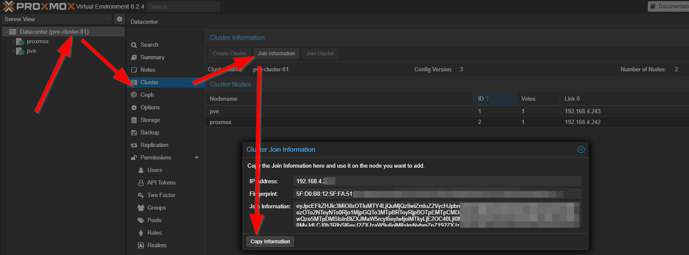
Task: Collapse the Permissions submenu arrow
Action: click(197, 158)
